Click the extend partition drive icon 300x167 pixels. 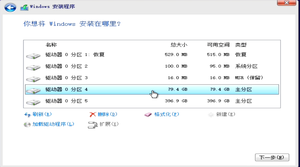[93, 125]
